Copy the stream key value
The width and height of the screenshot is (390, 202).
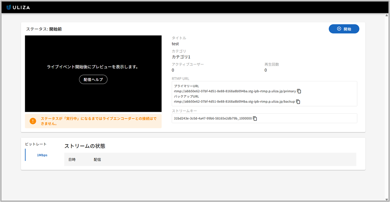tap(255, 119)
